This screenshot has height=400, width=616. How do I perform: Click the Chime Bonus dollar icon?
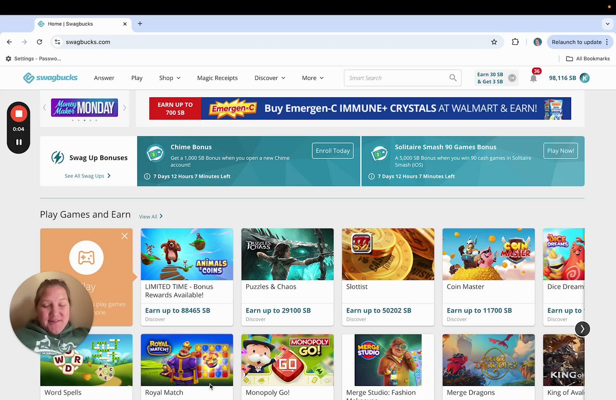coord(155,153)
